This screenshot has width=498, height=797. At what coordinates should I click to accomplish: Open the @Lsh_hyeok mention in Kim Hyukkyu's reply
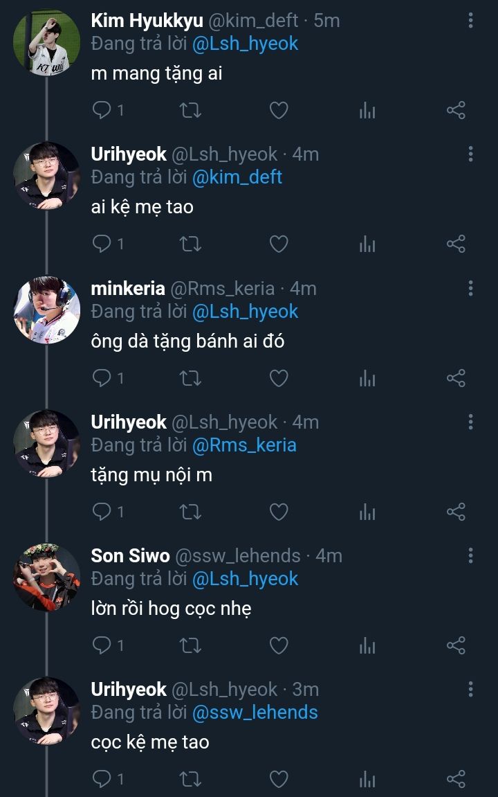tap(245, 44)
